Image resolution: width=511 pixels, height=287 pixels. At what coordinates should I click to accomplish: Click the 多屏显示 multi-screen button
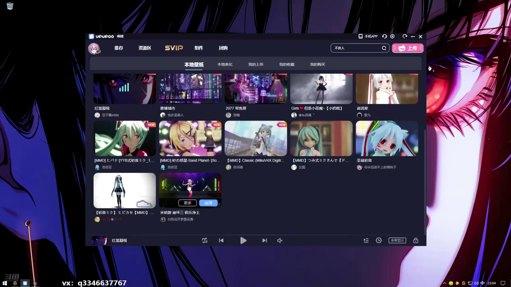coord(397,240)
